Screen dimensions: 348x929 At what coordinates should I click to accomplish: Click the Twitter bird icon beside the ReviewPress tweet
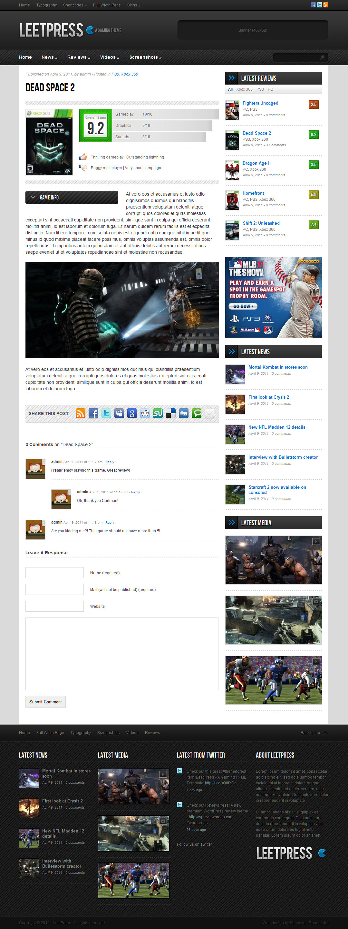(179, 805)
